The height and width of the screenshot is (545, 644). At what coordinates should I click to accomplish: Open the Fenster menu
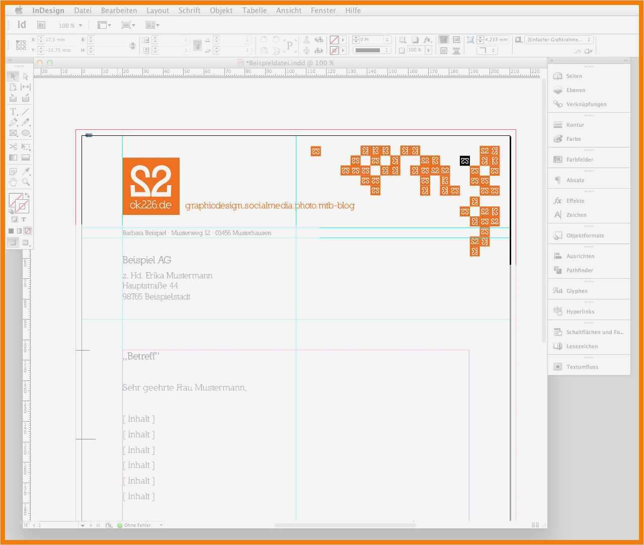pos(323,10)
